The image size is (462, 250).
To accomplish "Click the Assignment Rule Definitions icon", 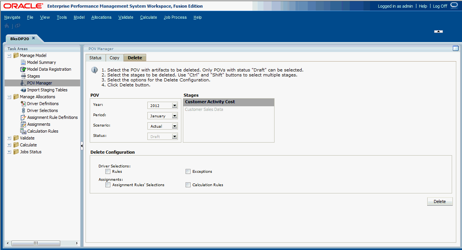I will (23, 117).
